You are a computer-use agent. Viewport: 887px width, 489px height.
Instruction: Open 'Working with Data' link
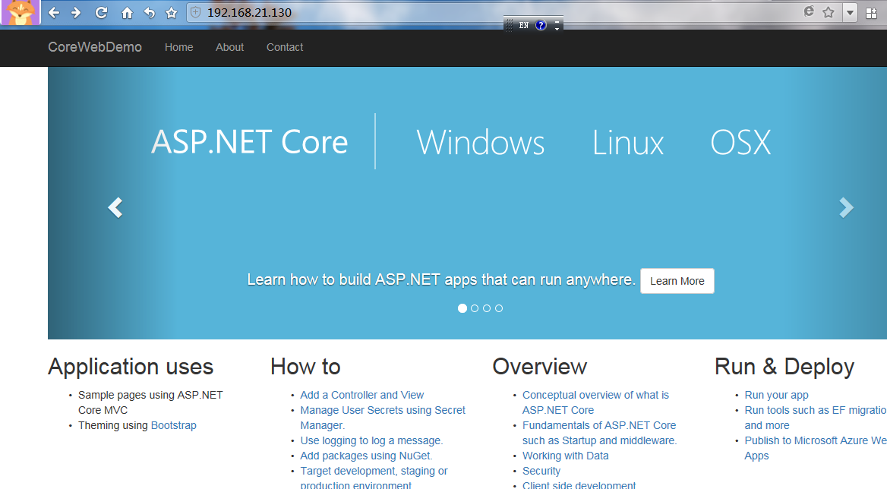pyautogui.click(x=566, y=456)
